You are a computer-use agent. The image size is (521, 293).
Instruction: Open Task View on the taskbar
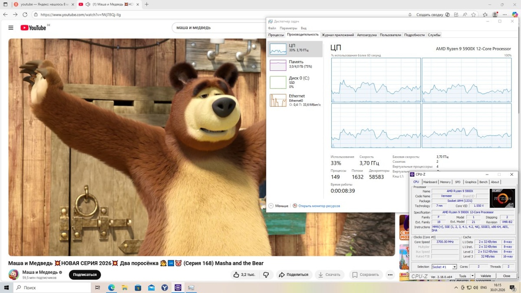tap(98, 287)
